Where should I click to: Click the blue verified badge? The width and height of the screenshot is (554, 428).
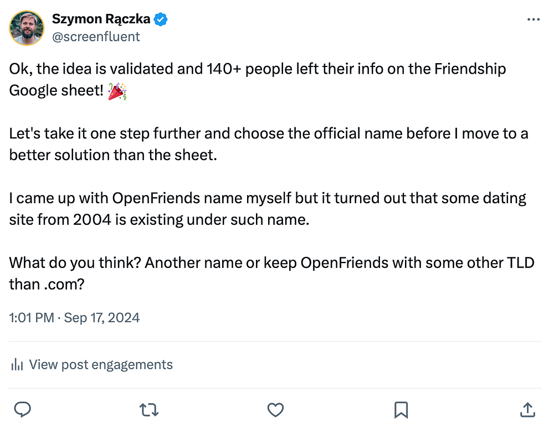161,19
